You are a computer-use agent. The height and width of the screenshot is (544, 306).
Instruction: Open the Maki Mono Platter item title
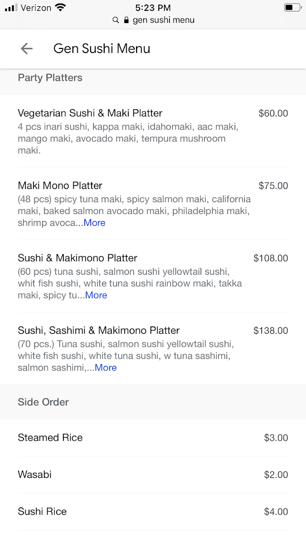(60, 185)
